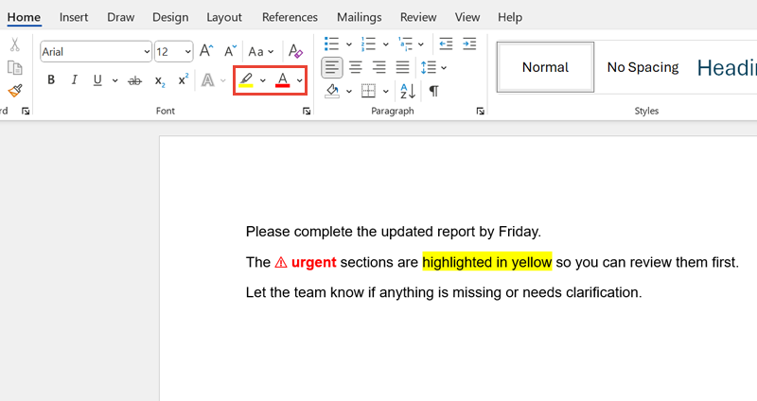Click the Clear All Formatting icon

(295, 52)
